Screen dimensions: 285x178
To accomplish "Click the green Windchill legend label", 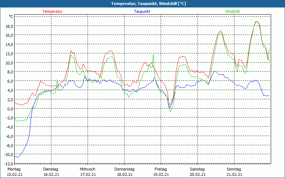I will 232,11.
